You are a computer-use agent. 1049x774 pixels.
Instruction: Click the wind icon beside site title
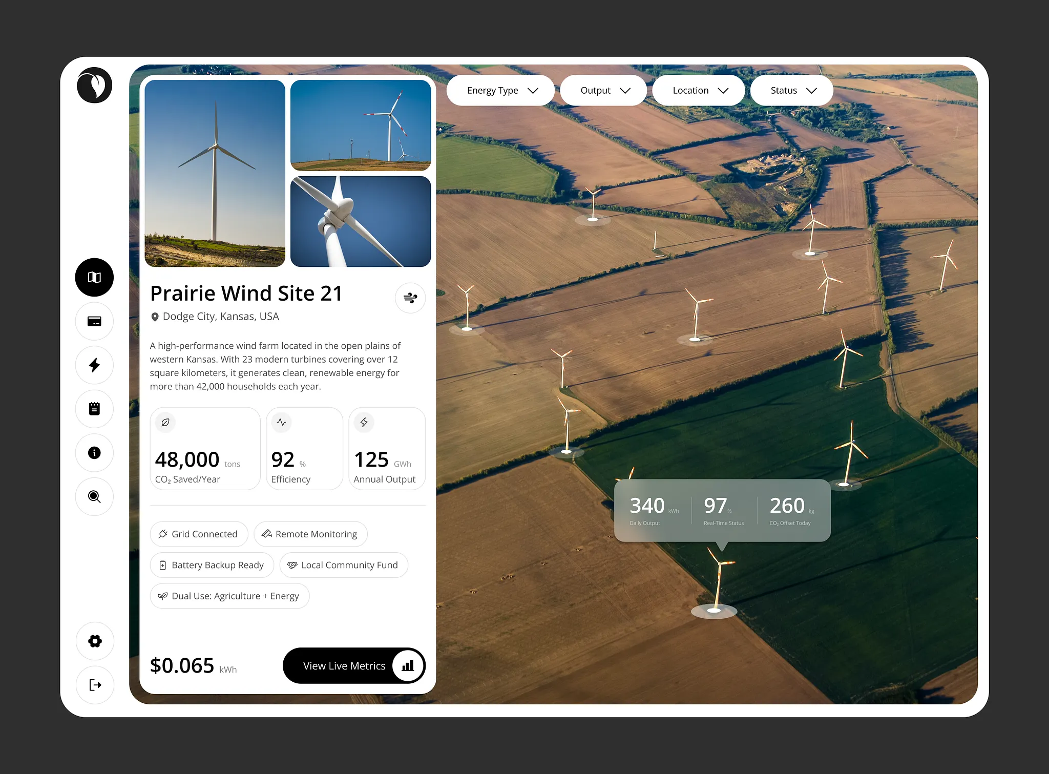[410, 298]
